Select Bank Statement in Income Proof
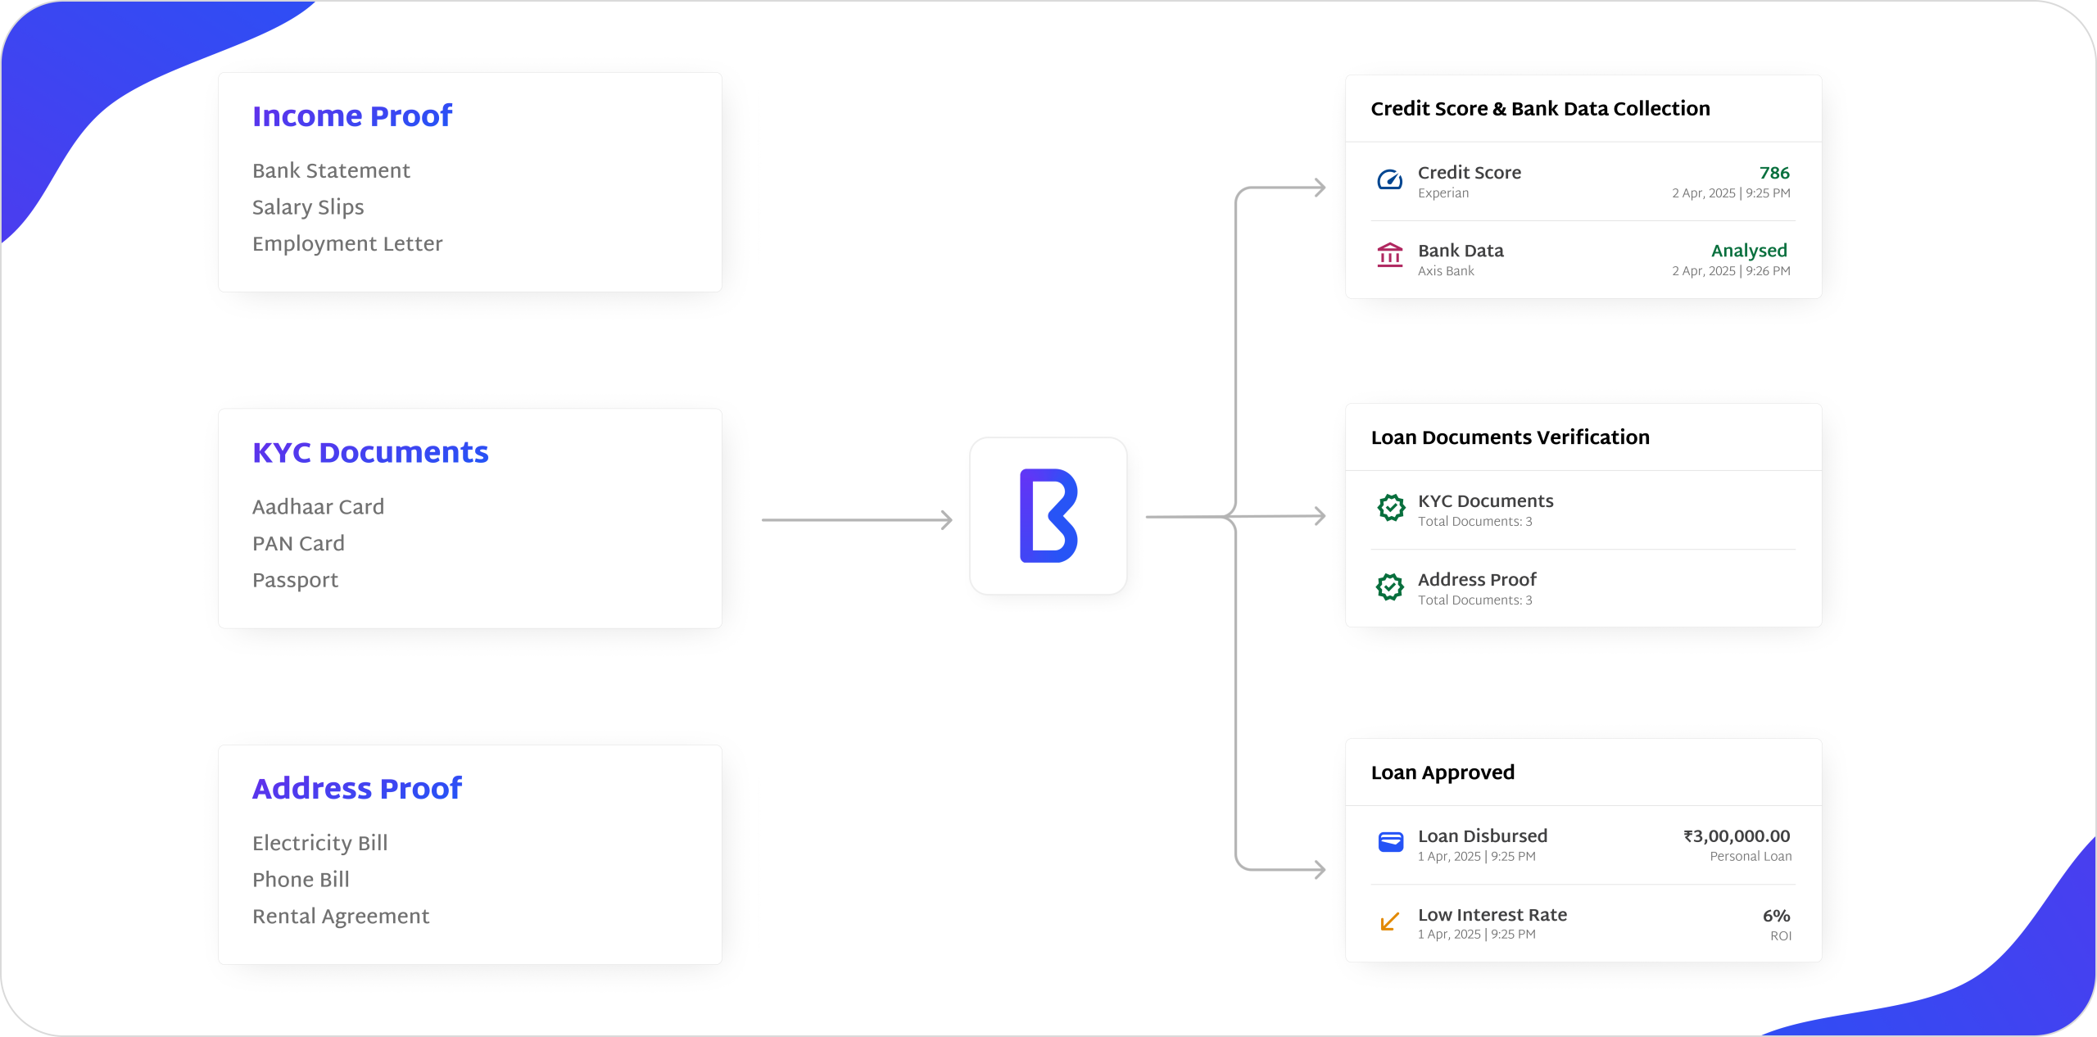The width and height of the screenshot is (2097, 1037). [331, 170]
